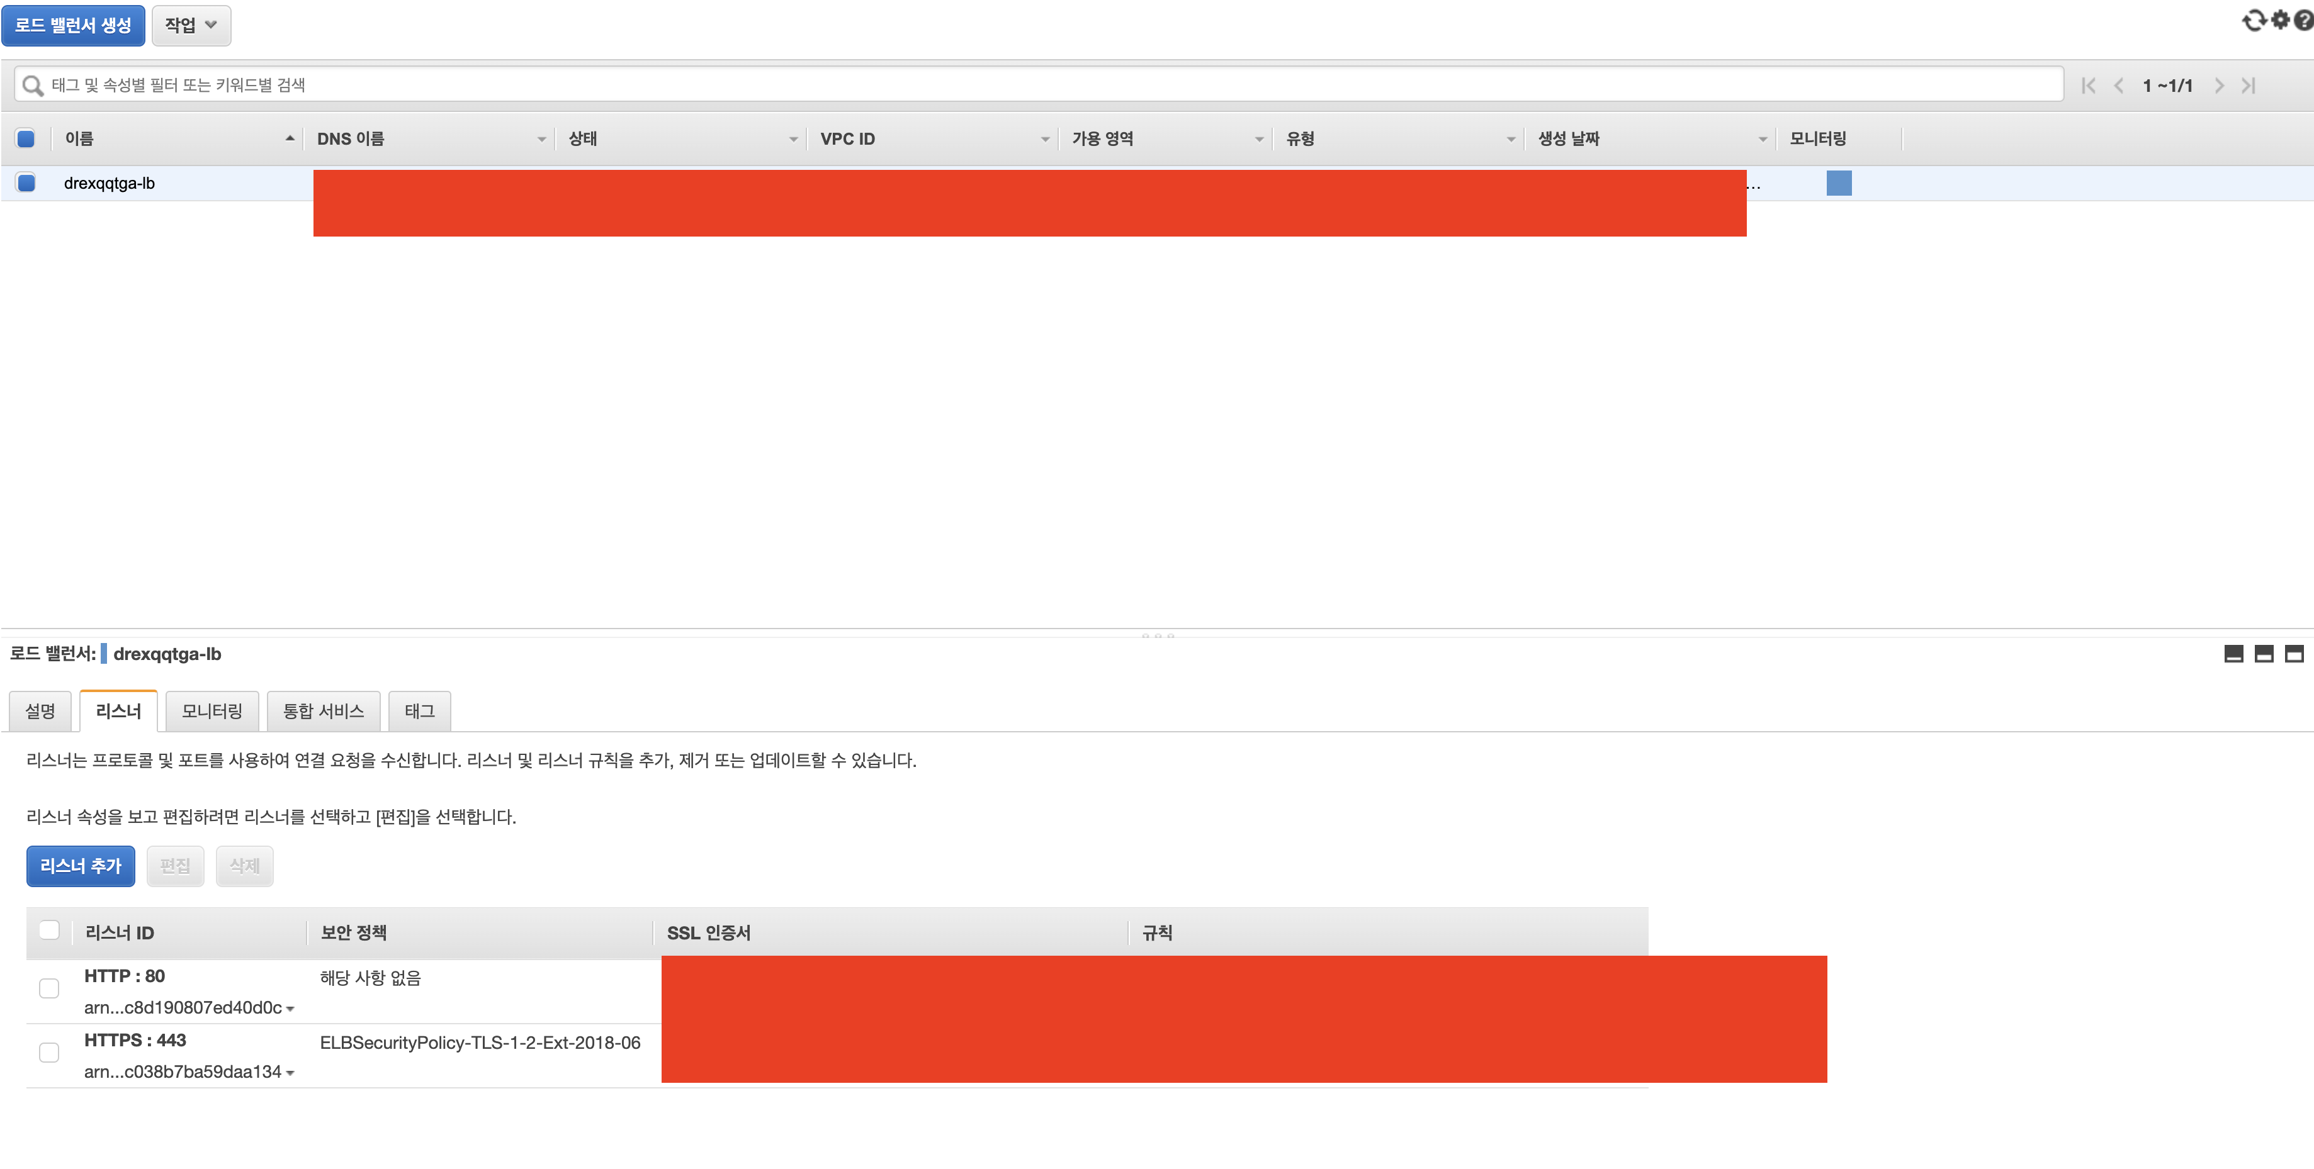This screenshot has width=2314, height=1169.
Task: Uncheck the drexqqtga-lb row checkbox
Action: pyautogui.click(x=26, y=183)
